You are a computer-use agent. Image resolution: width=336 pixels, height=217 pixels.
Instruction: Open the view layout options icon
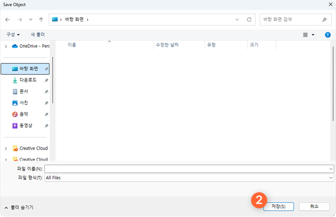click(x=306, y=35)
